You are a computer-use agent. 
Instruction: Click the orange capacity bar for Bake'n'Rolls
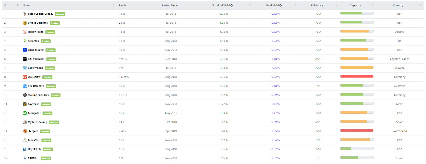point(357,67)
